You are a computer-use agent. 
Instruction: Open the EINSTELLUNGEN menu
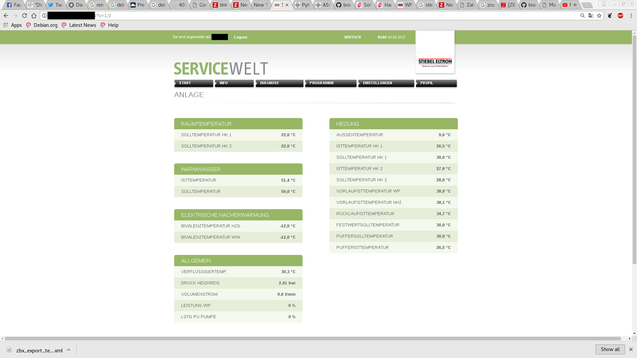386,83
